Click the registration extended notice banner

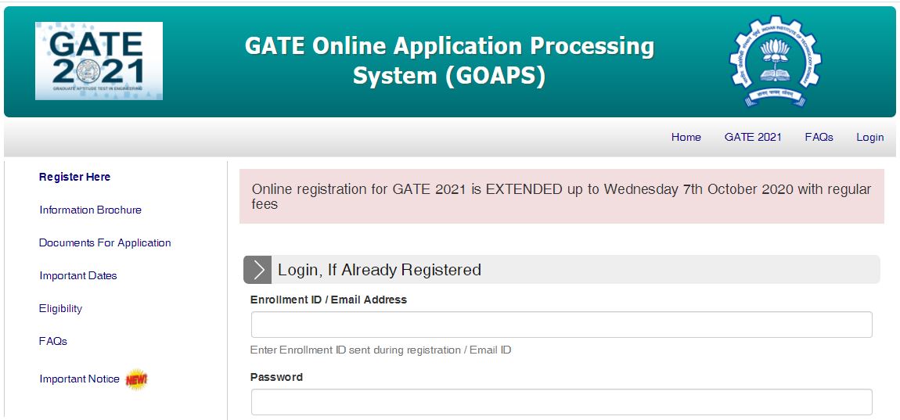click(x=561, y=196)
